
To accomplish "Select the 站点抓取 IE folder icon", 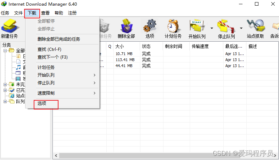I will pos(12,95).
